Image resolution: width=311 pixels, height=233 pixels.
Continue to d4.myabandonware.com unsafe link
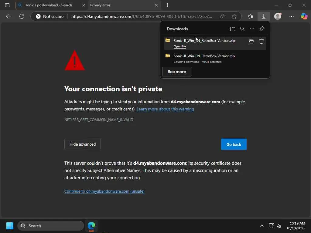tap(104, 191)
